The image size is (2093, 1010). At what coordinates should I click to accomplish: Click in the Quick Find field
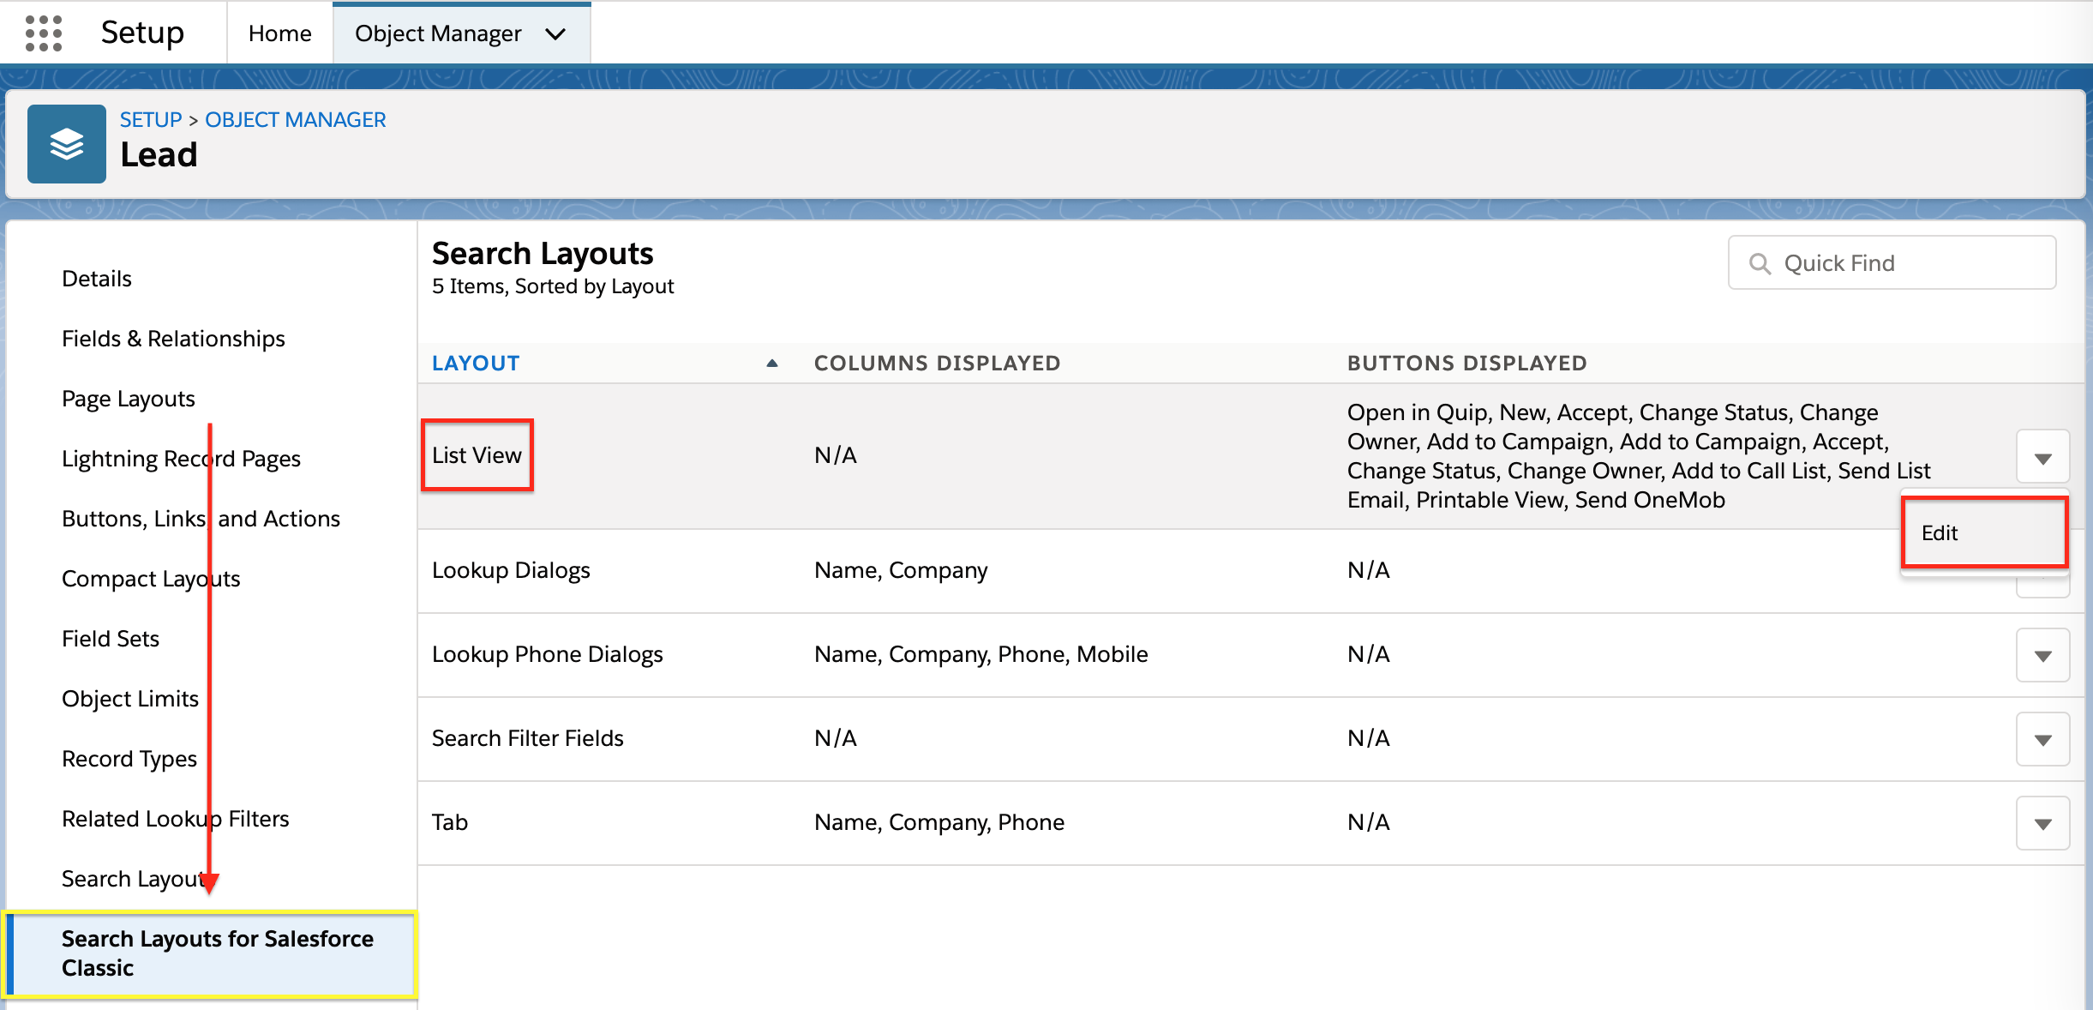[1892, 263]
